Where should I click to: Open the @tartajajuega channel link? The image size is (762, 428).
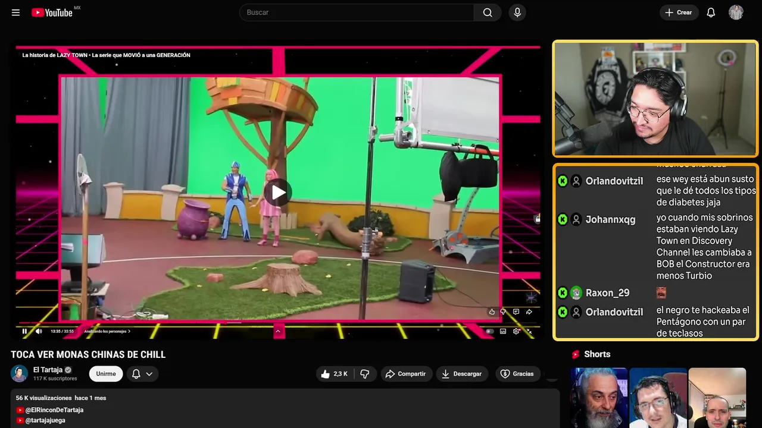click(x=45, y=420)
